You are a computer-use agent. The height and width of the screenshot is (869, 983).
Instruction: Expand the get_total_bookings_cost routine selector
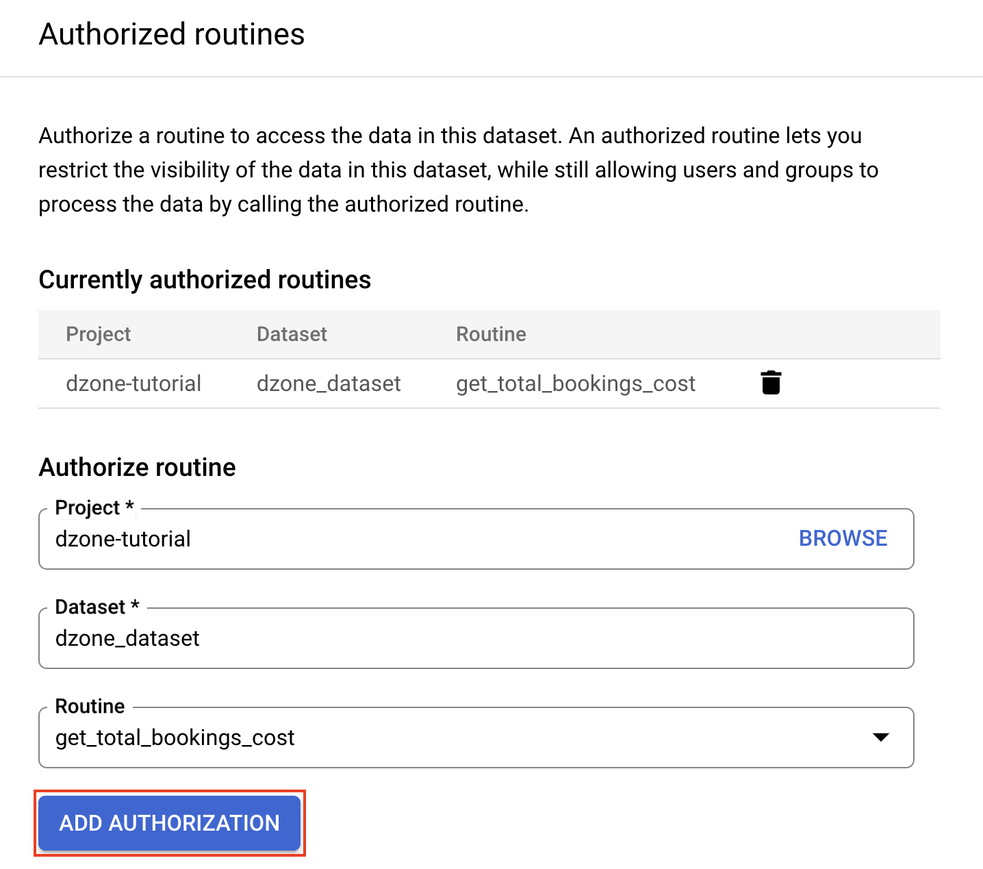point(882,738)
